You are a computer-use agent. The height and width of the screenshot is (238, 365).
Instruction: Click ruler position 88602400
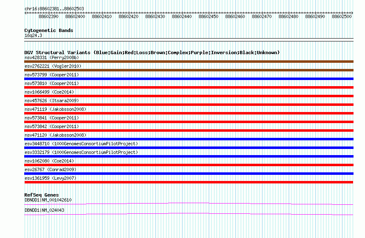[75, 16]
